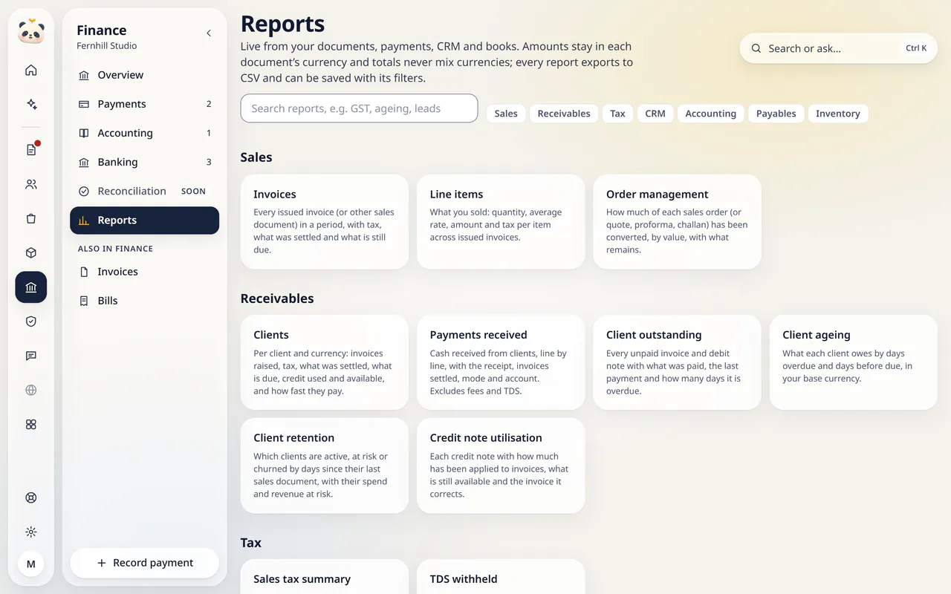Viewport: 951px width, 594px height.
Task: Select the bank Finance rail icon
Action: tap(31, 287)
